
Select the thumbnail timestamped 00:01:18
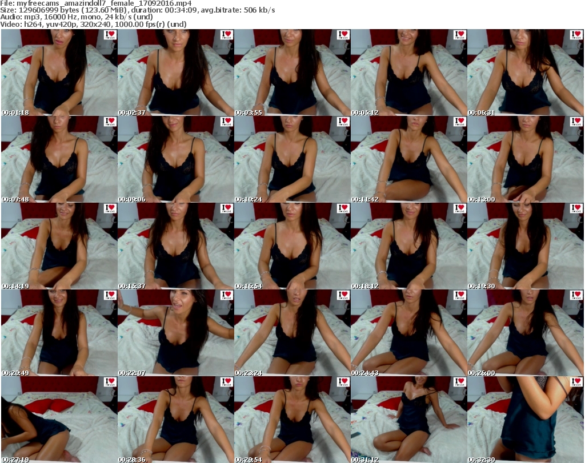59,73
